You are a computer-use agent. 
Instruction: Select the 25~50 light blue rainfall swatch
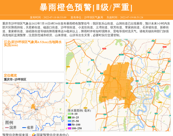pyautogui.click(x=69, y=121)
